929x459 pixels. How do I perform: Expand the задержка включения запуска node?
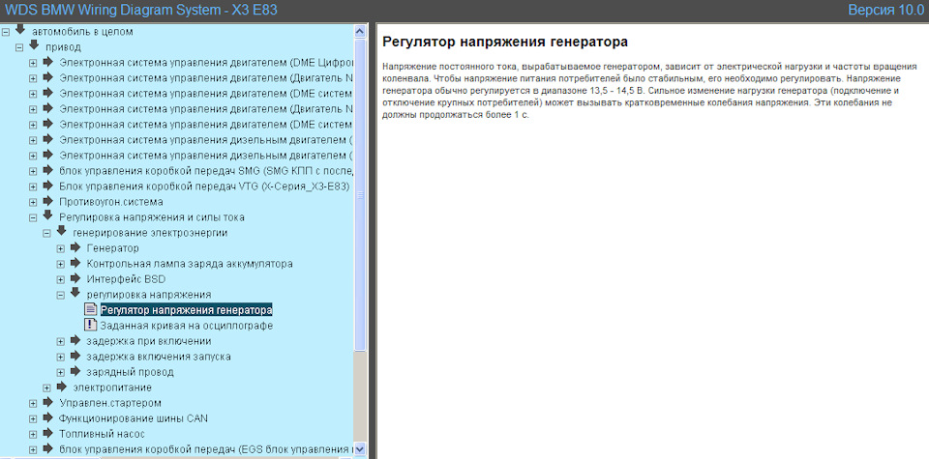(x=60, y=358)
